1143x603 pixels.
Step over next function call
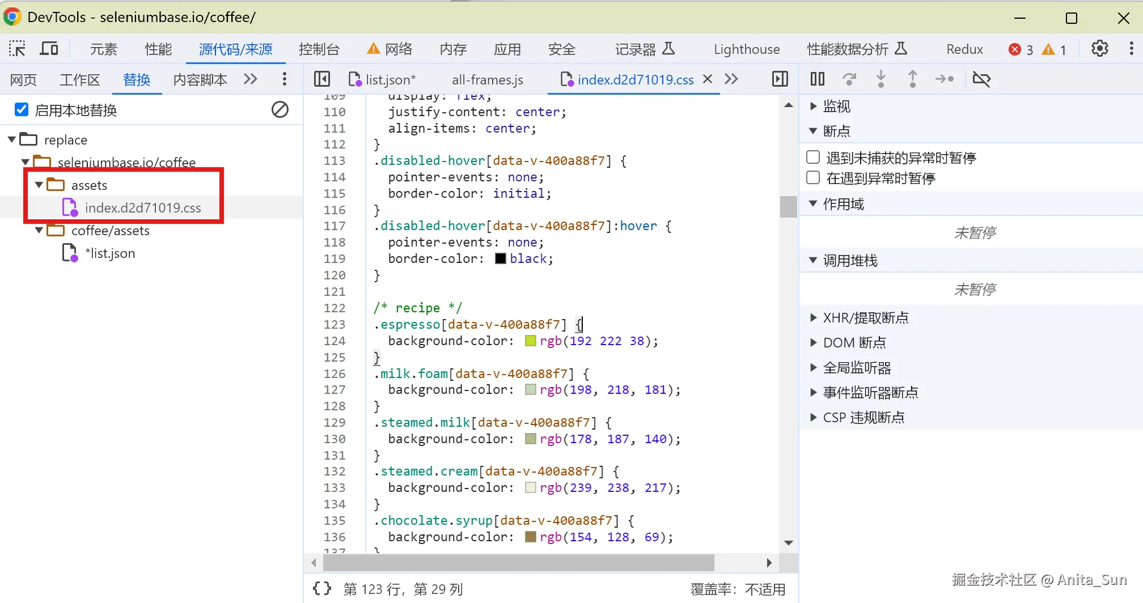coord(849,79)
